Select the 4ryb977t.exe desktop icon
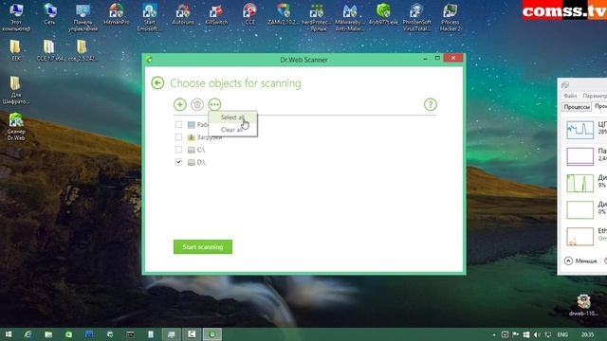Image resolution: width=607 pixels, height=341 pixels. click(x=383, y=15)
